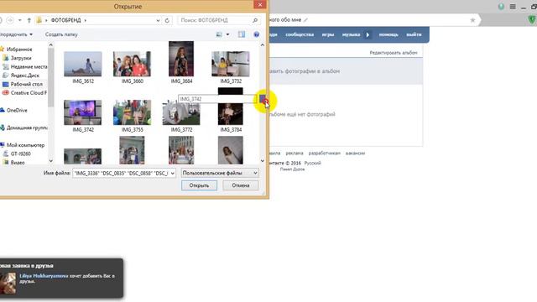Toggle the preview pane icon
The image size is (537, 302).
242,34
